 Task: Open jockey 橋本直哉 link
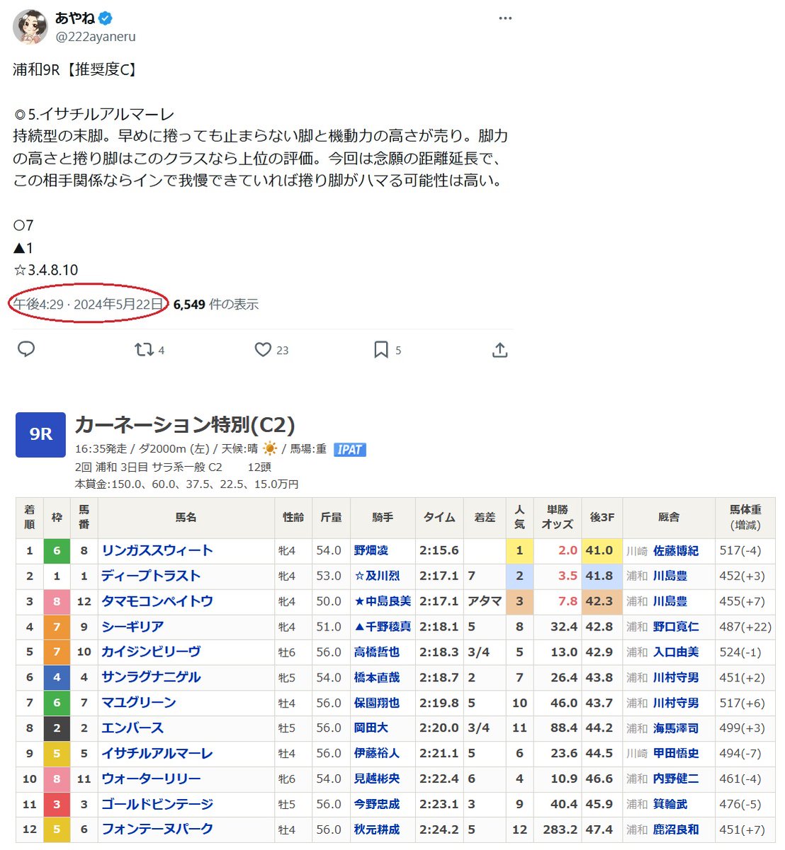click(377, 677)
